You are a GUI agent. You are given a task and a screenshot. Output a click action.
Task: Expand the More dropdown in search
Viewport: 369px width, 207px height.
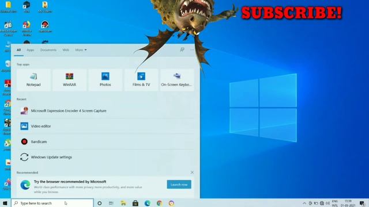pos(81,50)
